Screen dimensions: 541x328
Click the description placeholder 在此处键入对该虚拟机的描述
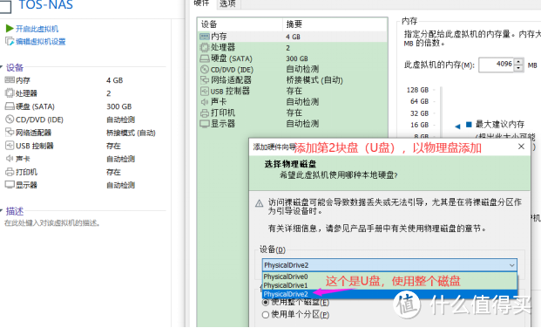[x=52, y=223]
